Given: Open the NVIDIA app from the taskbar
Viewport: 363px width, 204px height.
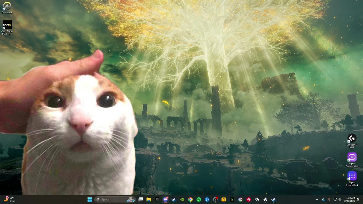Looking at the screenshot, I should [x=182, y=199].
